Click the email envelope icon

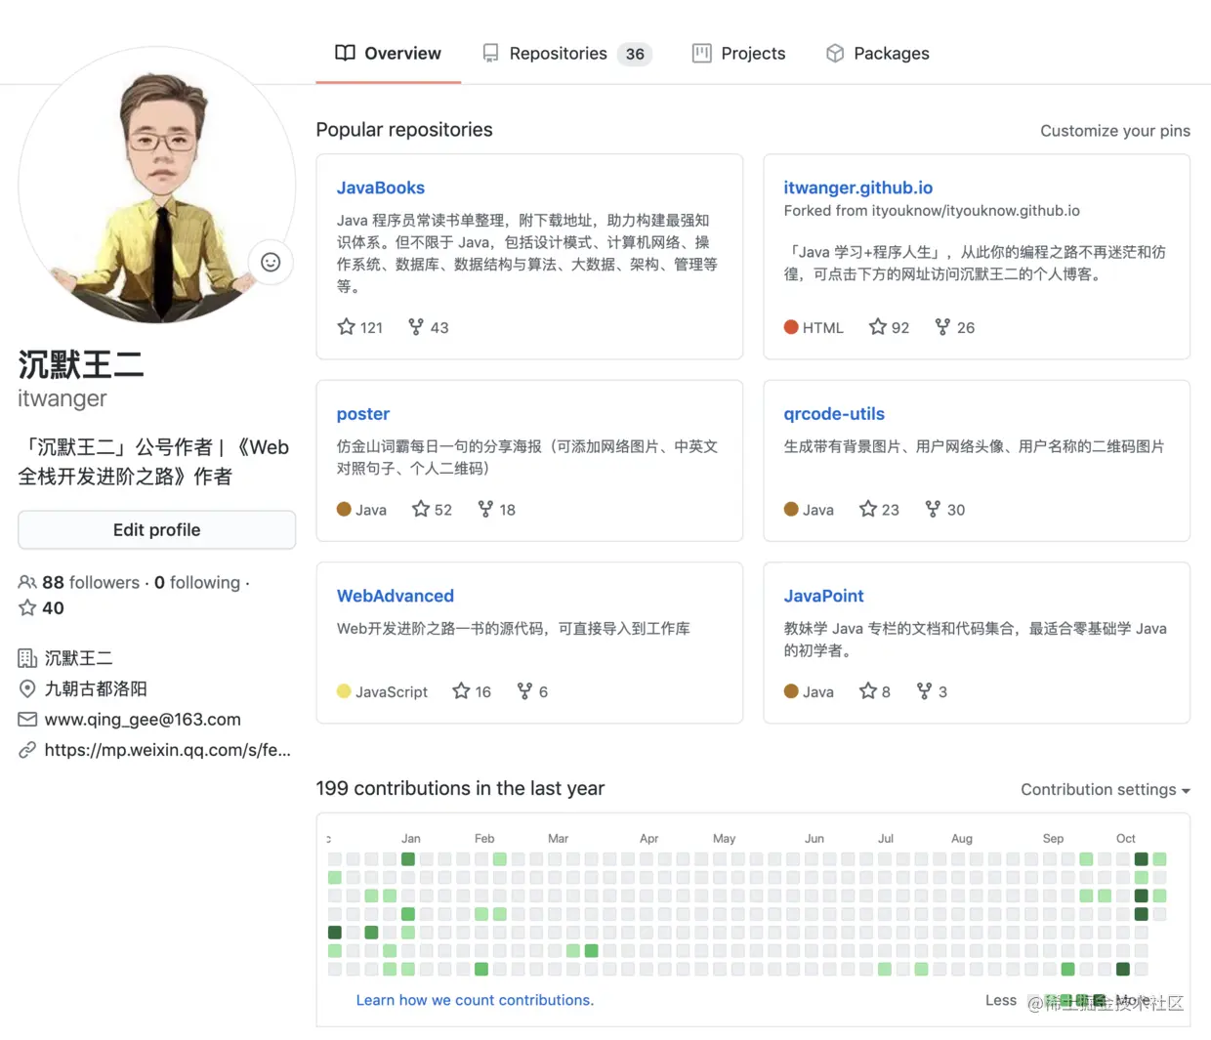coord(27,720)
